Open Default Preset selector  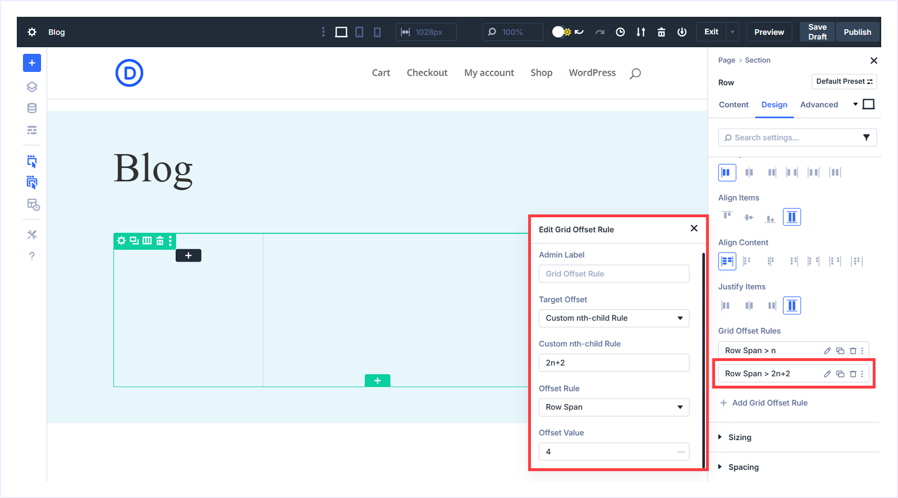pos(844,81)
